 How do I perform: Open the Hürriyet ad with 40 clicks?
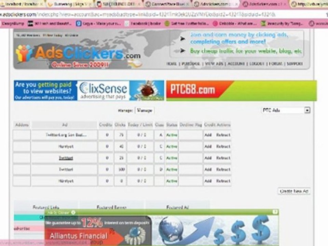66,147
